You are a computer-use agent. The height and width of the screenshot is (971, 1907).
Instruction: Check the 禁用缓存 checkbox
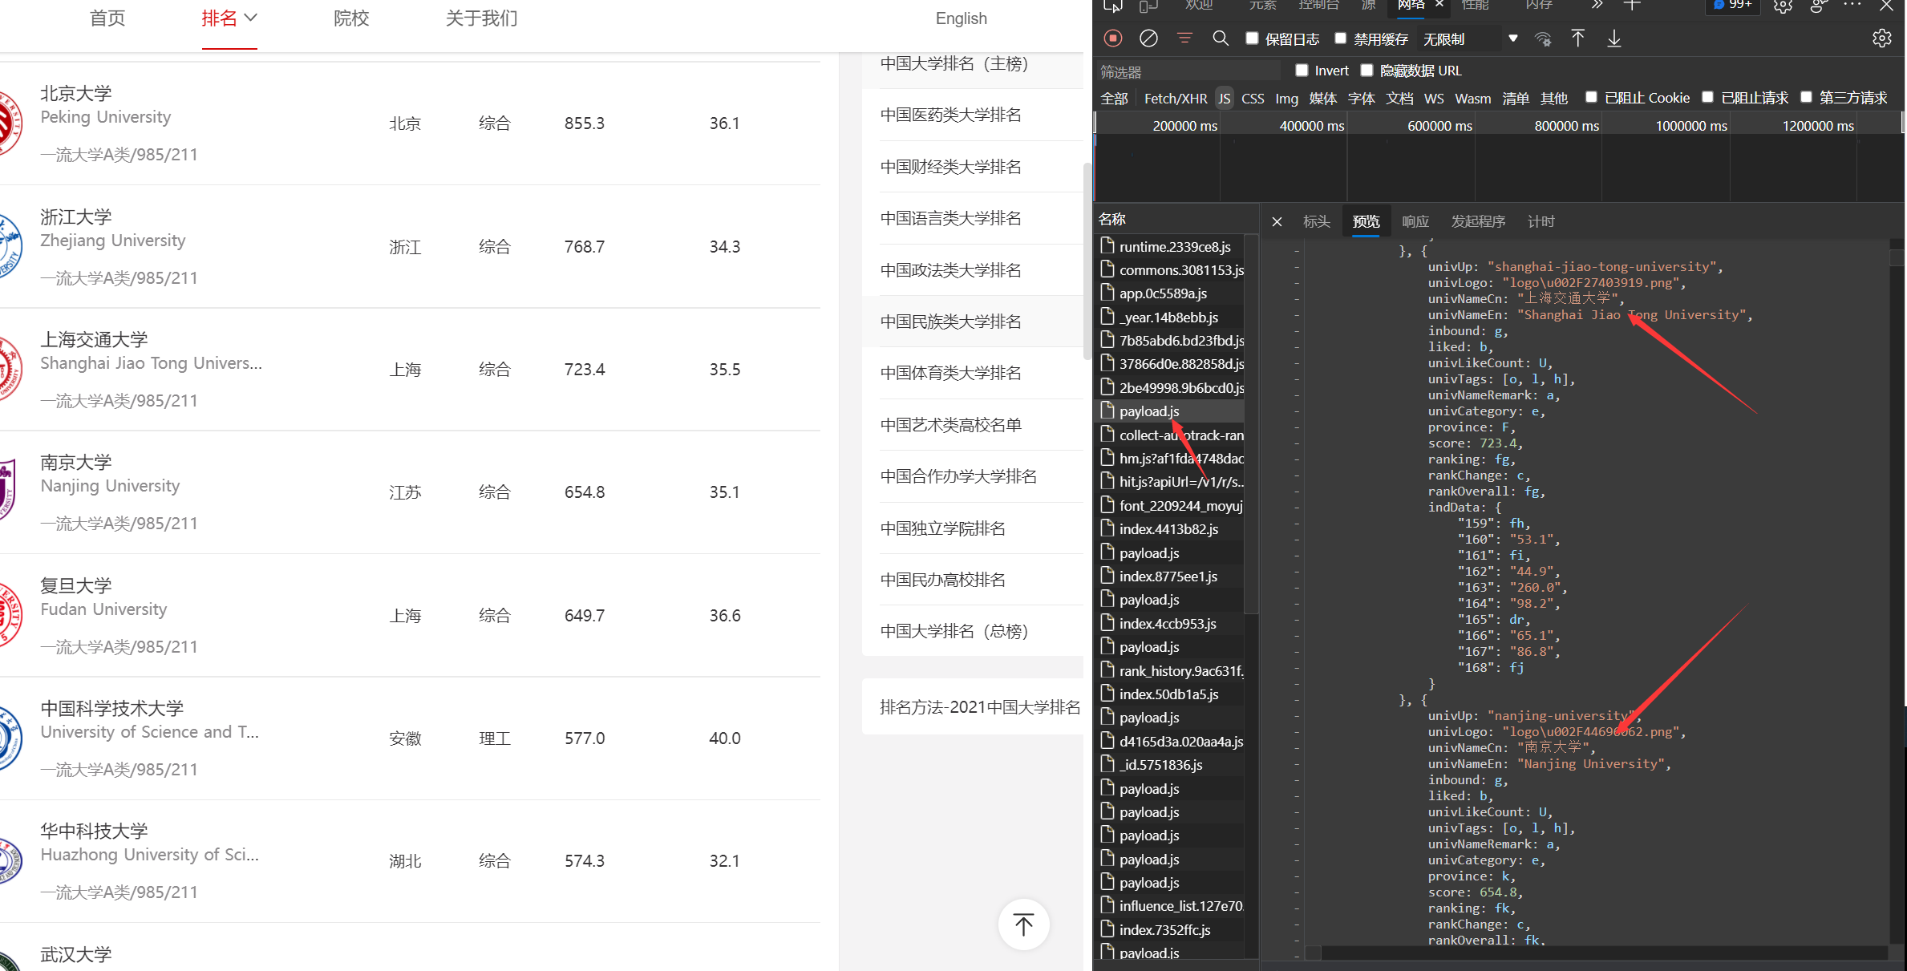(1340, 38)
